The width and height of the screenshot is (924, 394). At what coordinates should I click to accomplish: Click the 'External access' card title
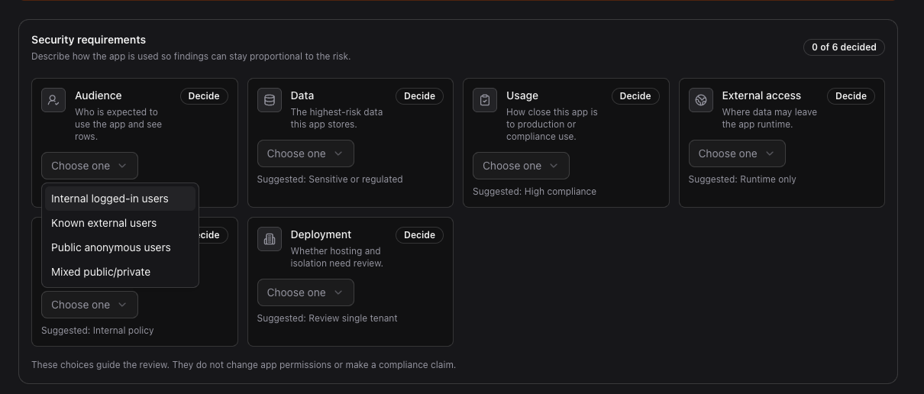761,95
